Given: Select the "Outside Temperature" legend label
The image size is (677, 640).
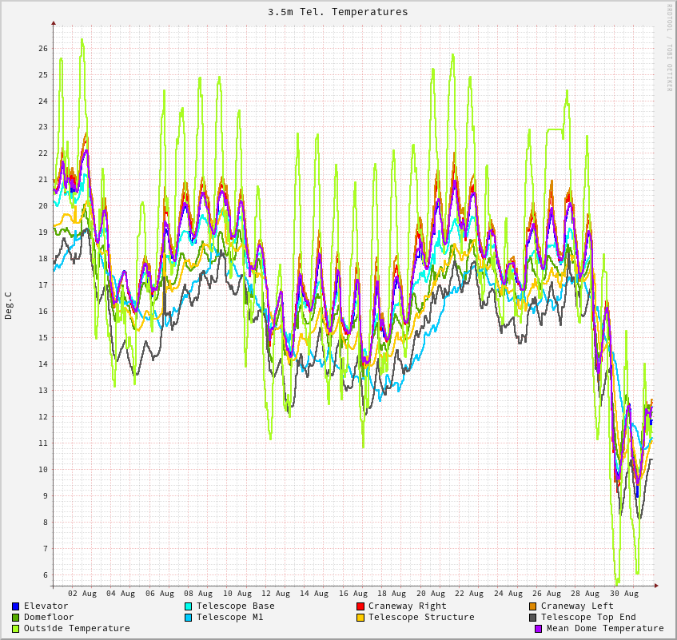Looking at the screenshot, I should (x=77, y=629).
